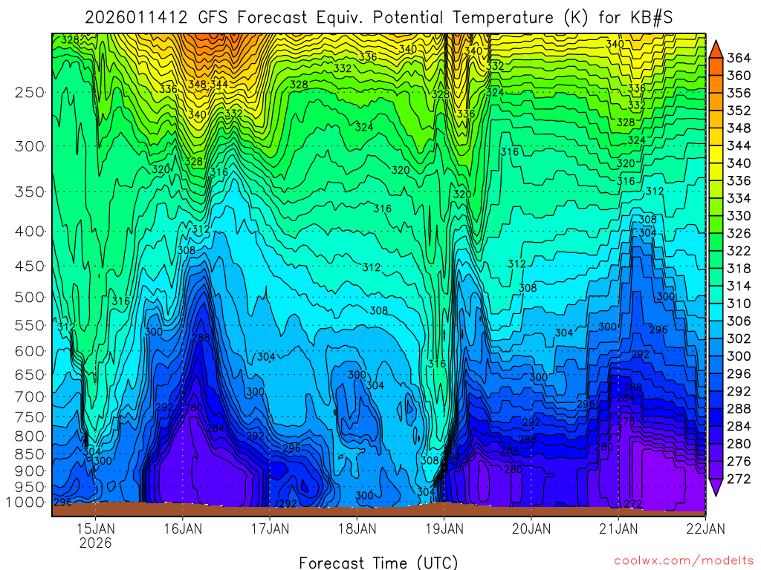Open the coolwx.com/modelts credit link

684,560
